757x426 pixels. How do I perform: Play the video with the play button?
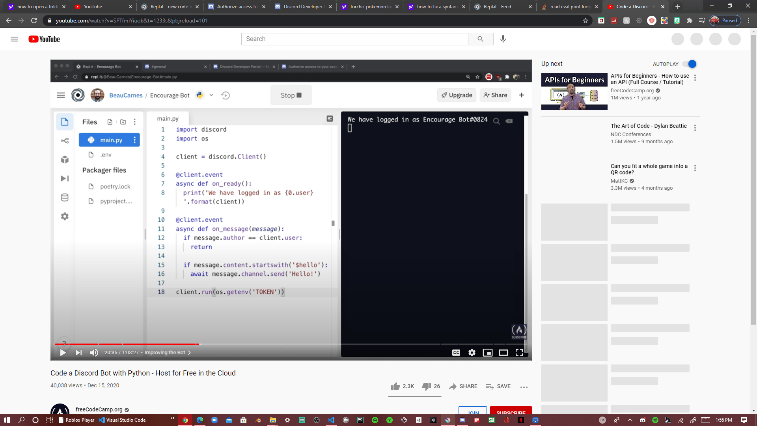point(63,353)
